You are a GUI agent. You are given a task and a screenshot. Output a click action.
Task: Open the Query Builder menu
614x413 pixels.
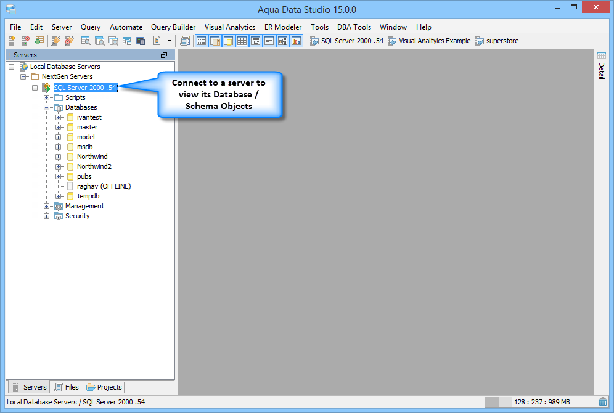tap(173, 27)
